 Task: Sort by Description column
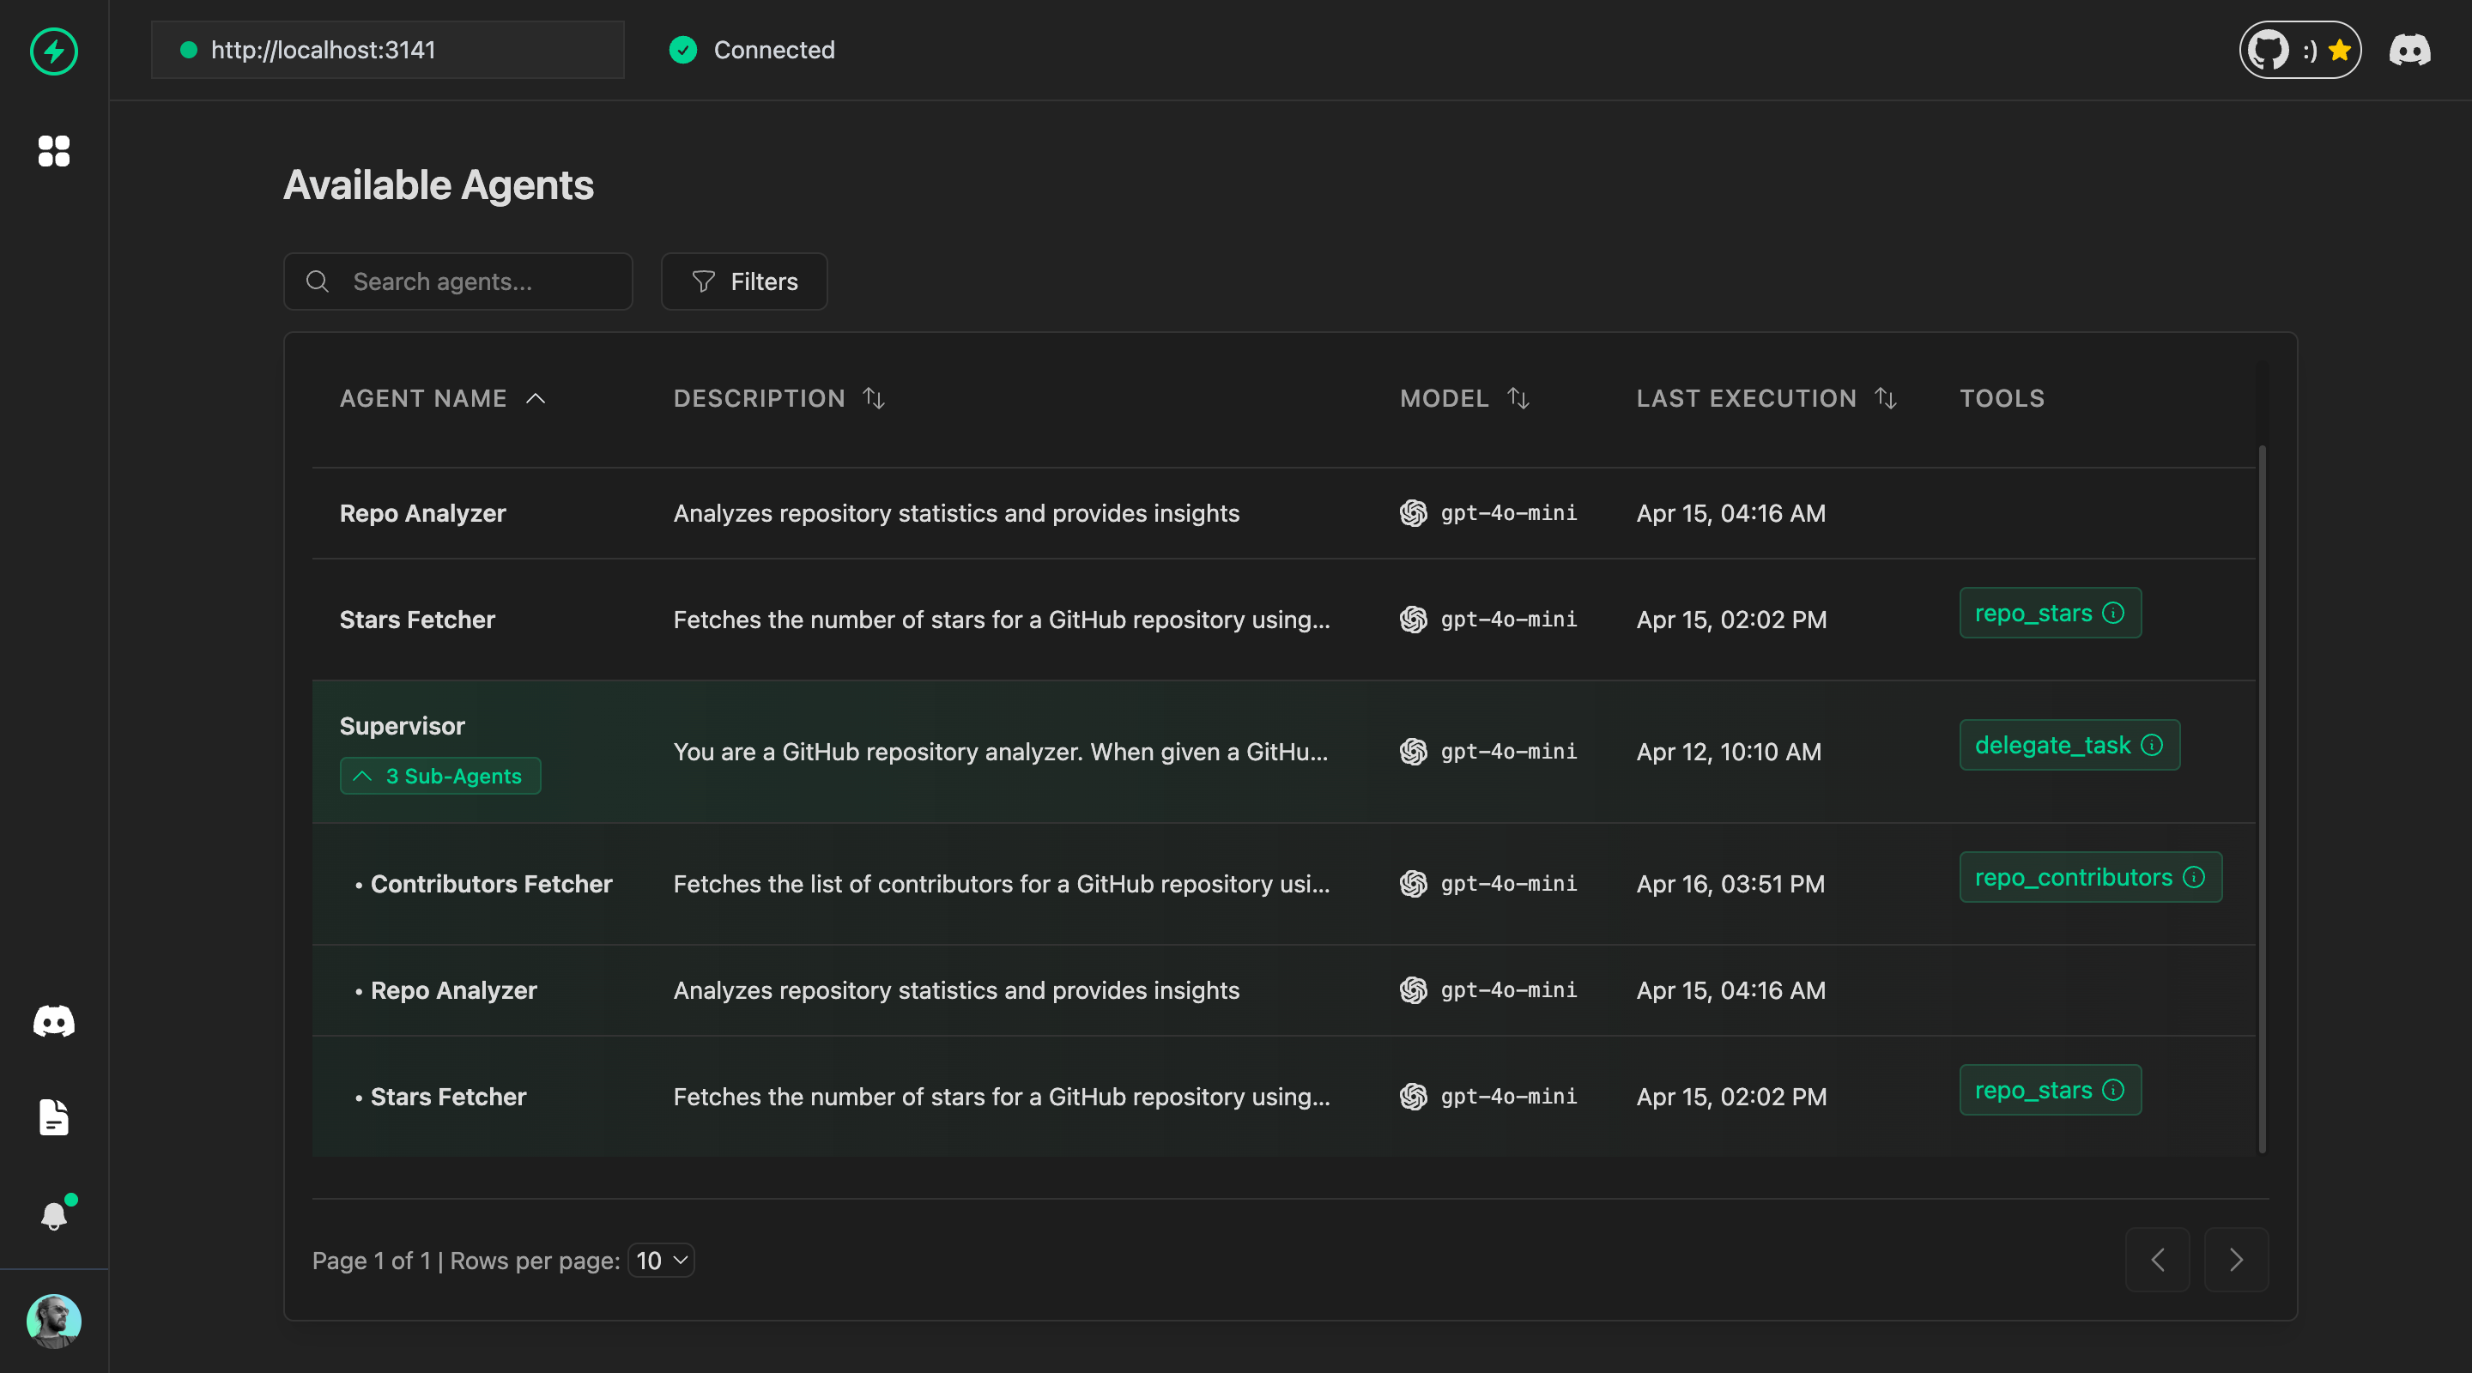[x=779, y=398]
